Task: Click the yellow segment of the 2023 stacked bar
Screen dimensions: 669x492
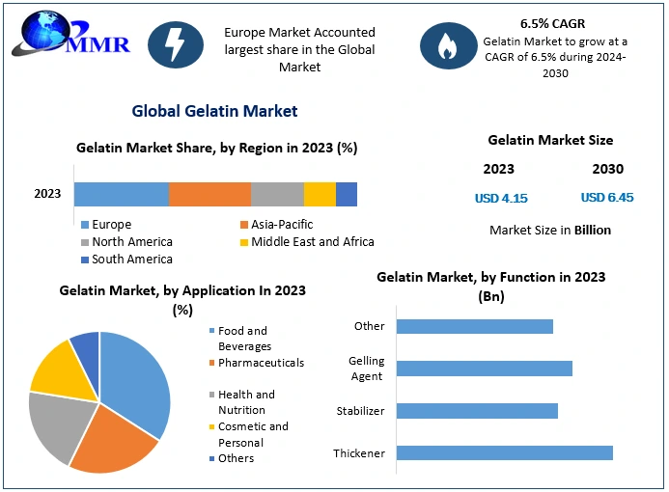Action: (x=320, y=194)
